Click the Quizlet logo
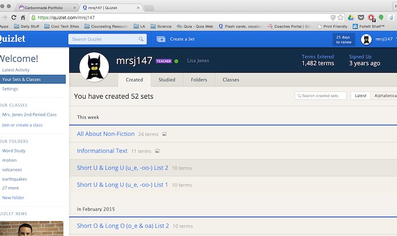This screenshot has height=236, width=397. [x=12, y=39]
